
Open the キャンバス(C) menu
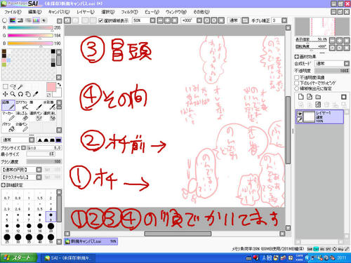[x=59, y=12]
